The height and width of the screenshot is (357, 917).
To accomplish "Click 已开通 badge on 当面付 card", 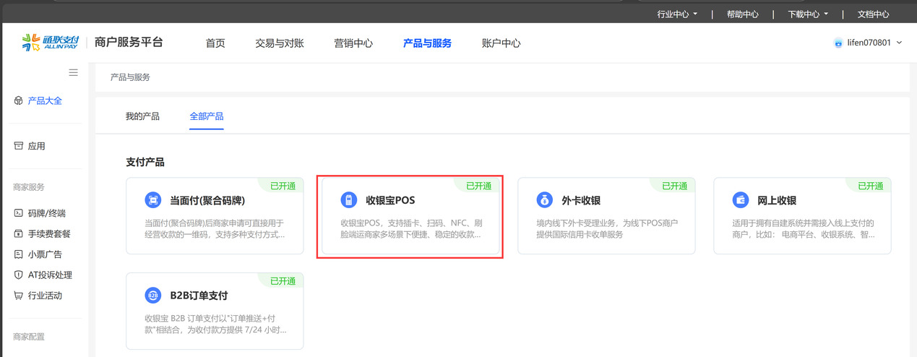I will [x=283, y=186].
